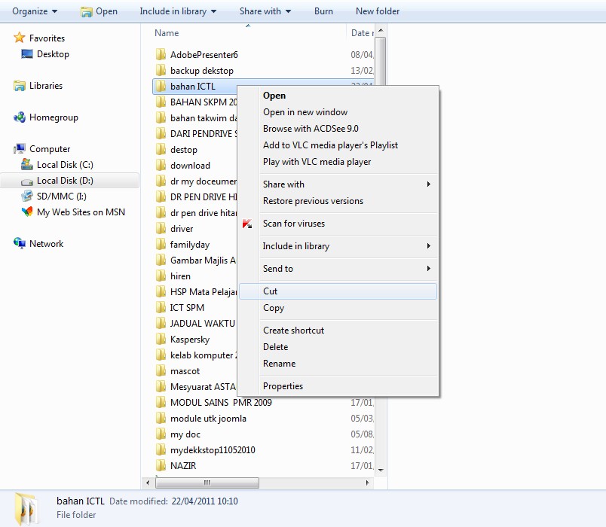Expand the 'Share with' submenu arrow
This screenshot has height=527, width=606.
point(428,184)
